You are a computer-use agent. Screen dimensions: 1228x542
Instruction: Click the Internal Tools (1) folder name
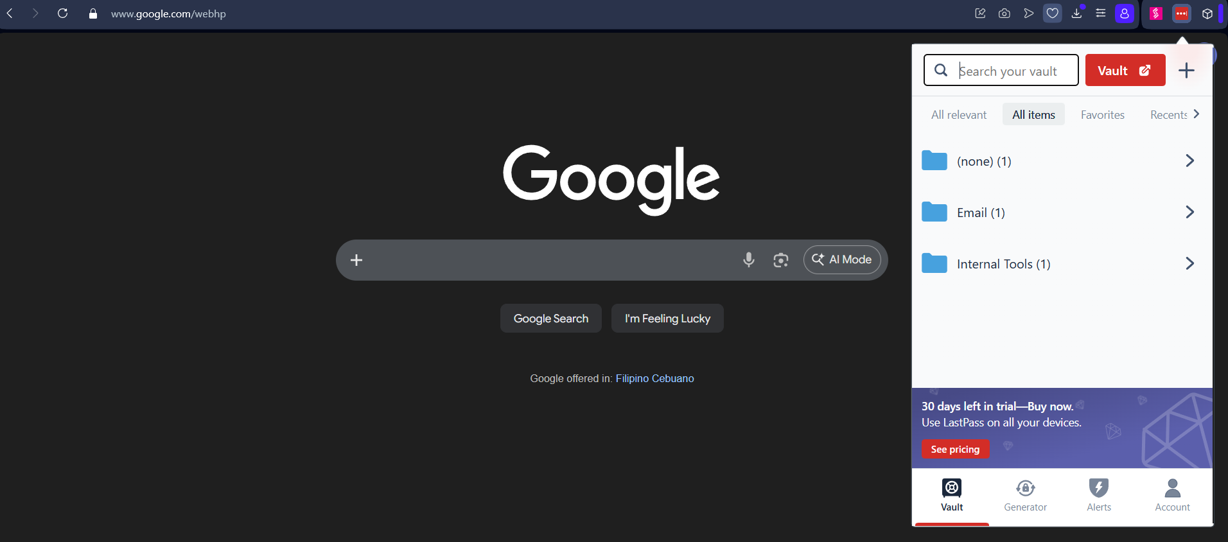[x=1004, y=264]
